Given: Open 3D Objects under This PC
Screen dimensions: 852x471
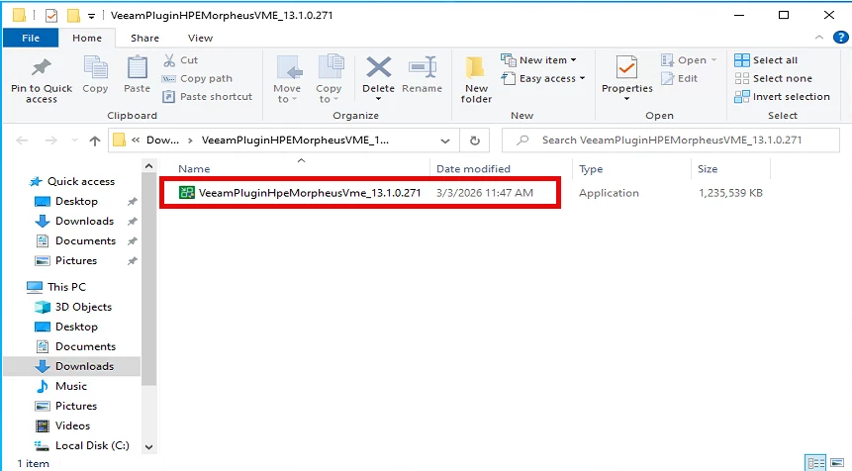Looking at the screenshot, I should pos(83,307).
